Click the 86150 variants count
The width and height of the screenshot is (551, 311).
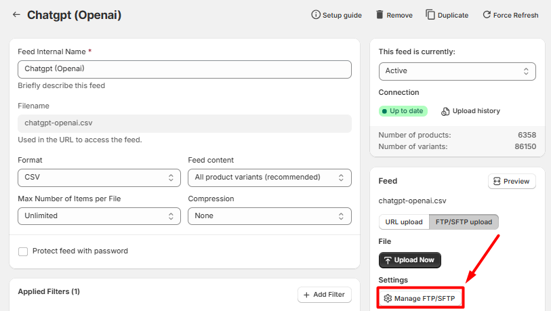[x=525, y=146]
